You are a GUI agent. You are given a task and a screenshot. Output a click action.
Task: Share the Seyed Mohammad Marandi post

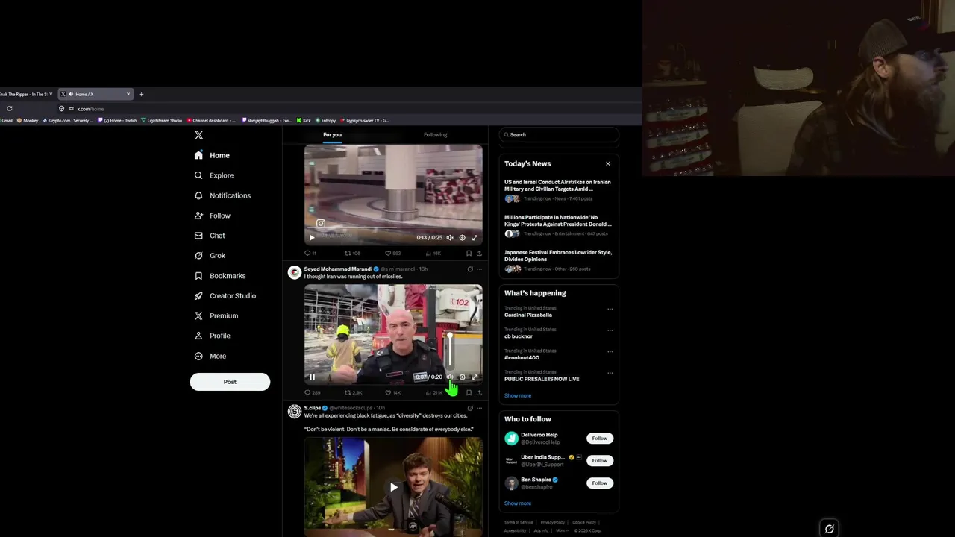(479, 392)
